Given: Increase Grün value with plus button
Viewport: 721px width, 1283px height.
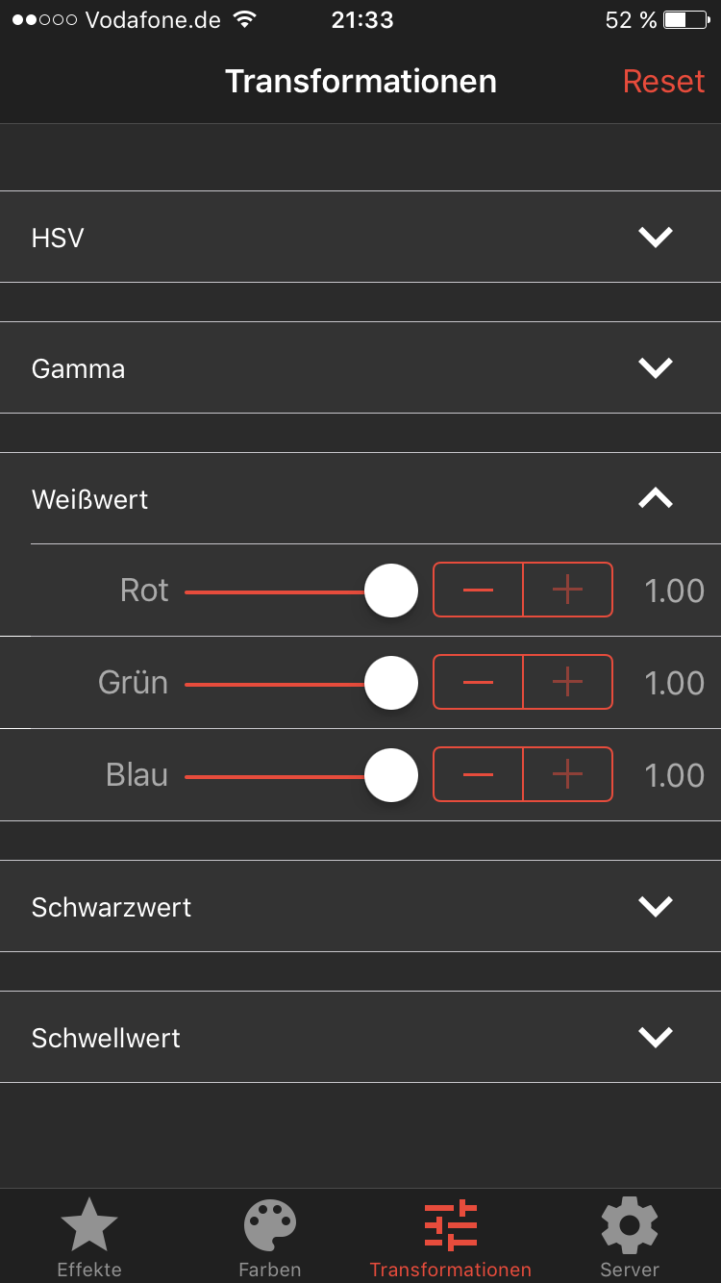Looking at the screenshot, I should click(x=568, y=682).
